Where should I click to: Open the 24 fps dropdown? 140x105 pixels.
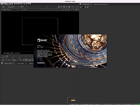pyautogui.click(x=4, y=60)
